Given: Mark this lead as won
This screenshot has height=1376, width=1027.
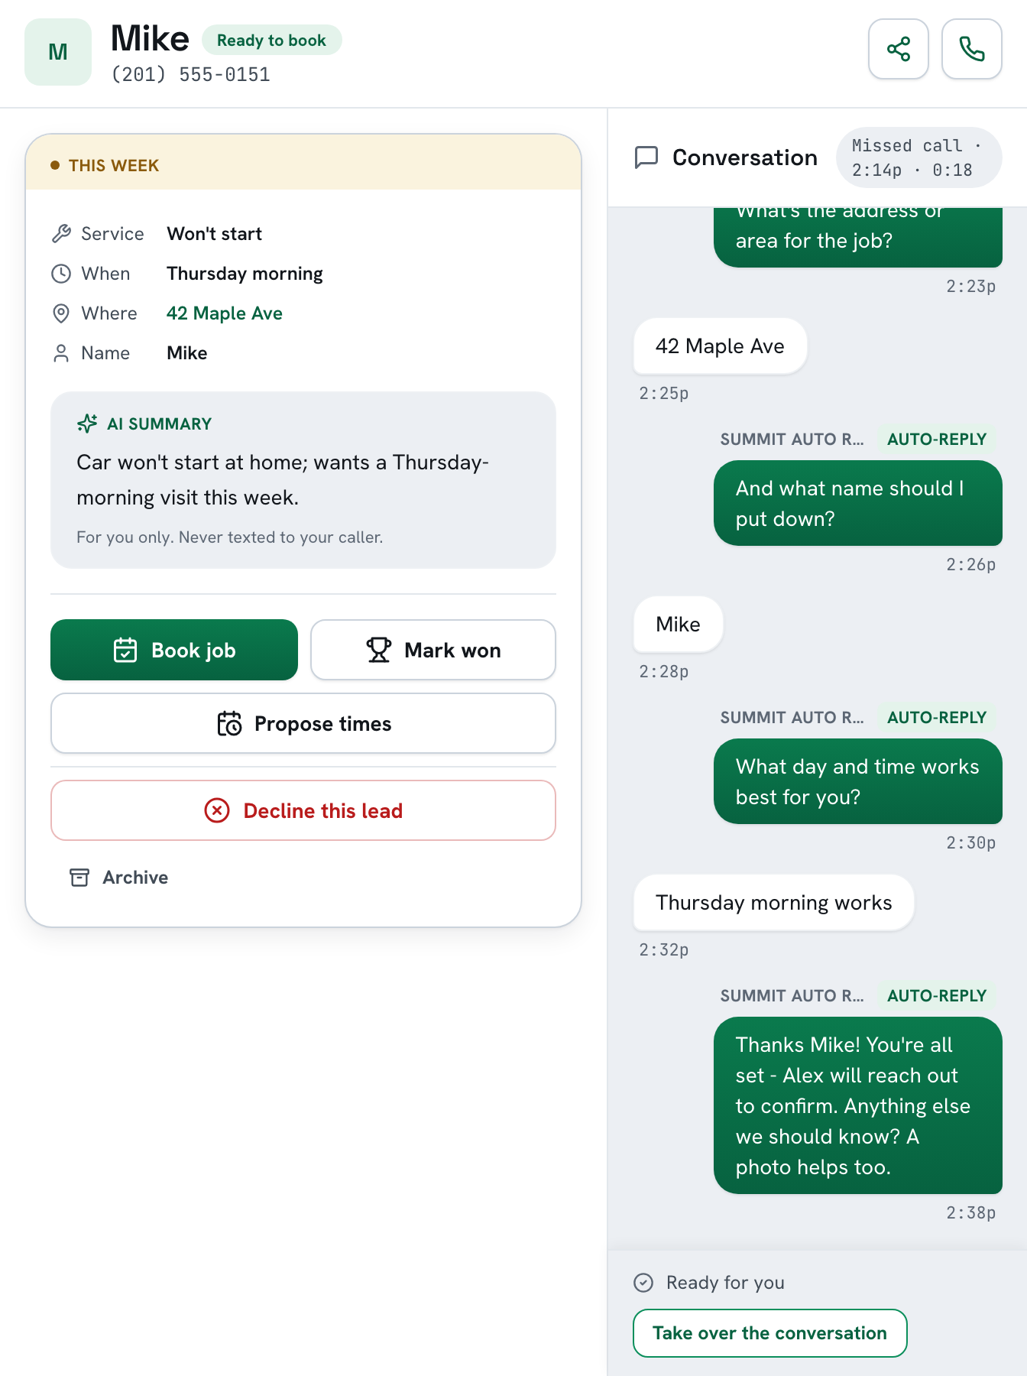Looking at the screenshot, I should point(433,650).
